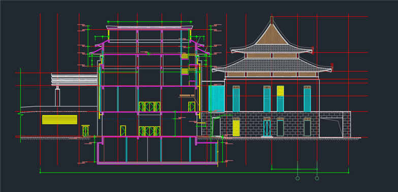Select the wide cyan panel beside pagoda base
Viewport: 398px width, 192px height.
coord(217,98)
